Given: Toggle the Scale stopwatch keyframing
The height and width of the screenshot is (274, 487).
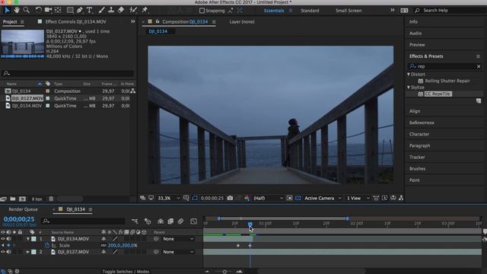Looking at the screenshot, I should pos(47,245).
